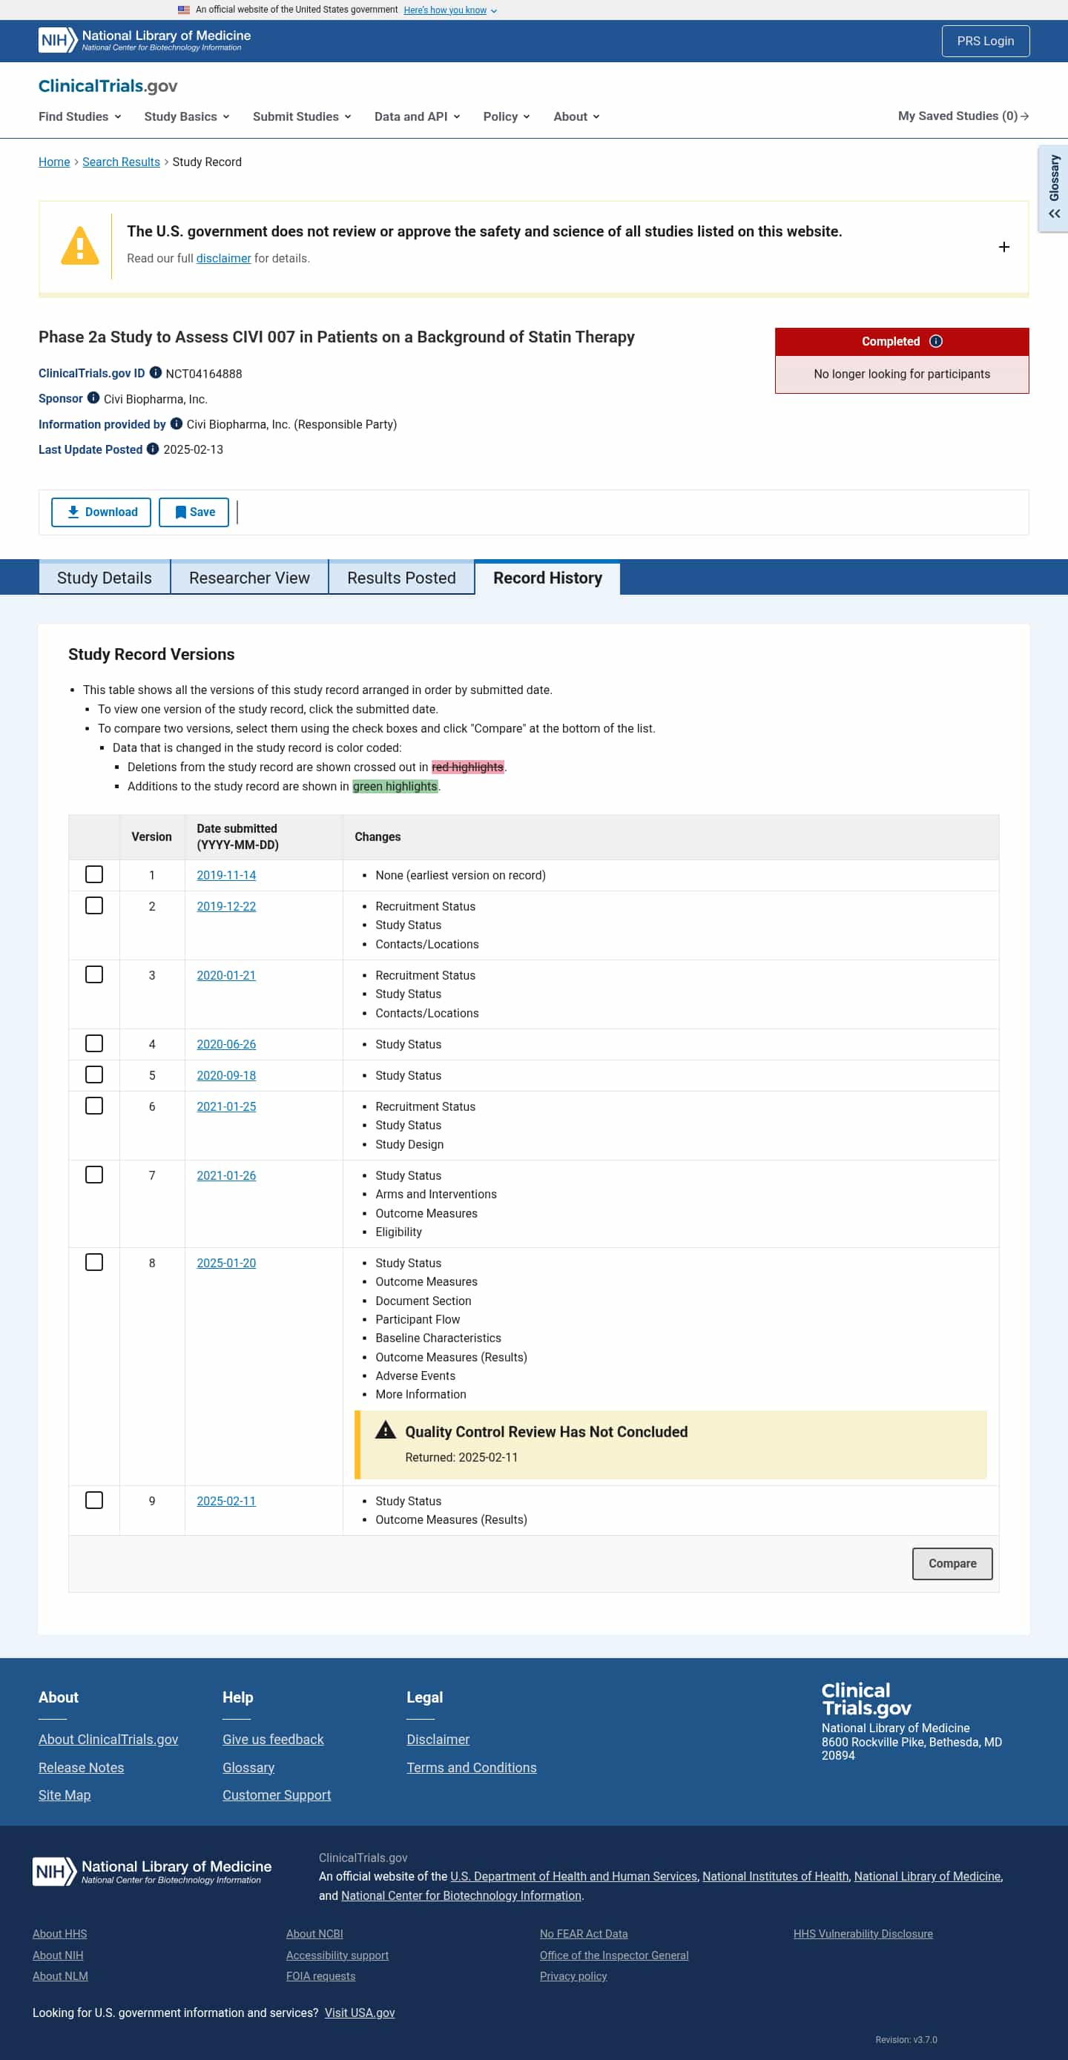View version submitted 2025-02-11
The width and height of the screenshot is (1068, 2060).
pos(226,1500)
